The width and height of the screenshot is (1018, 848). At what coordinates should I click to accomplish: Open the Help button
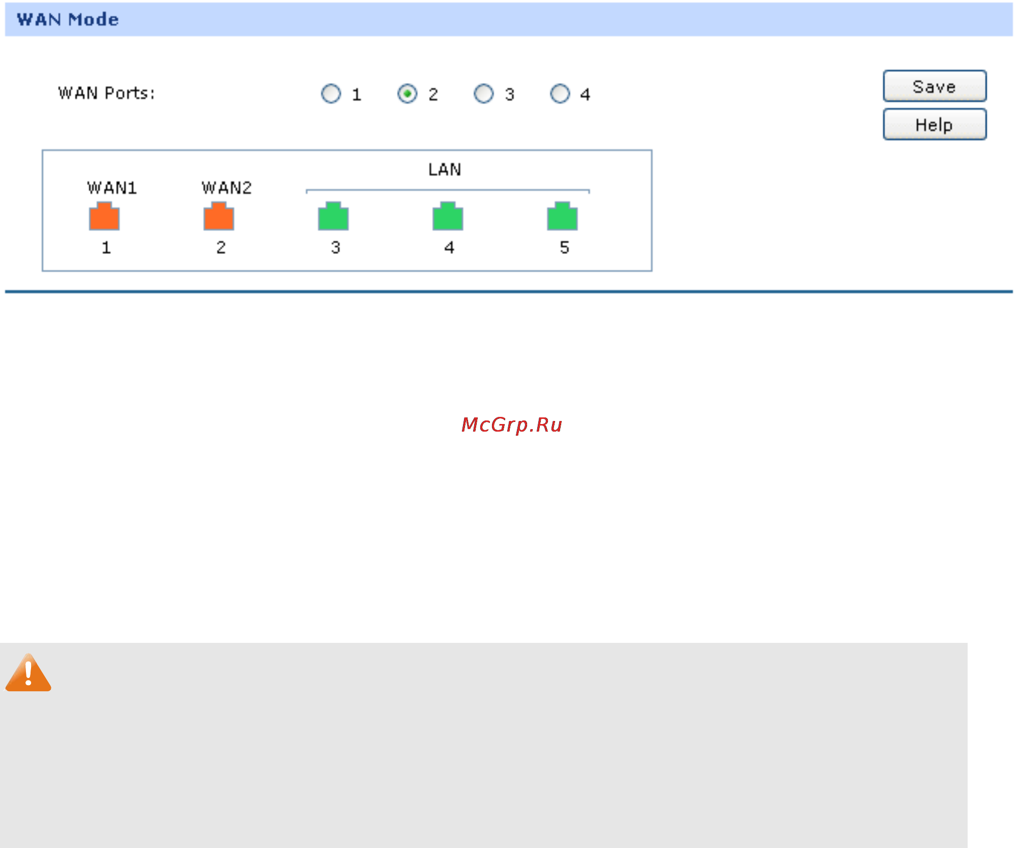(935, 124)
